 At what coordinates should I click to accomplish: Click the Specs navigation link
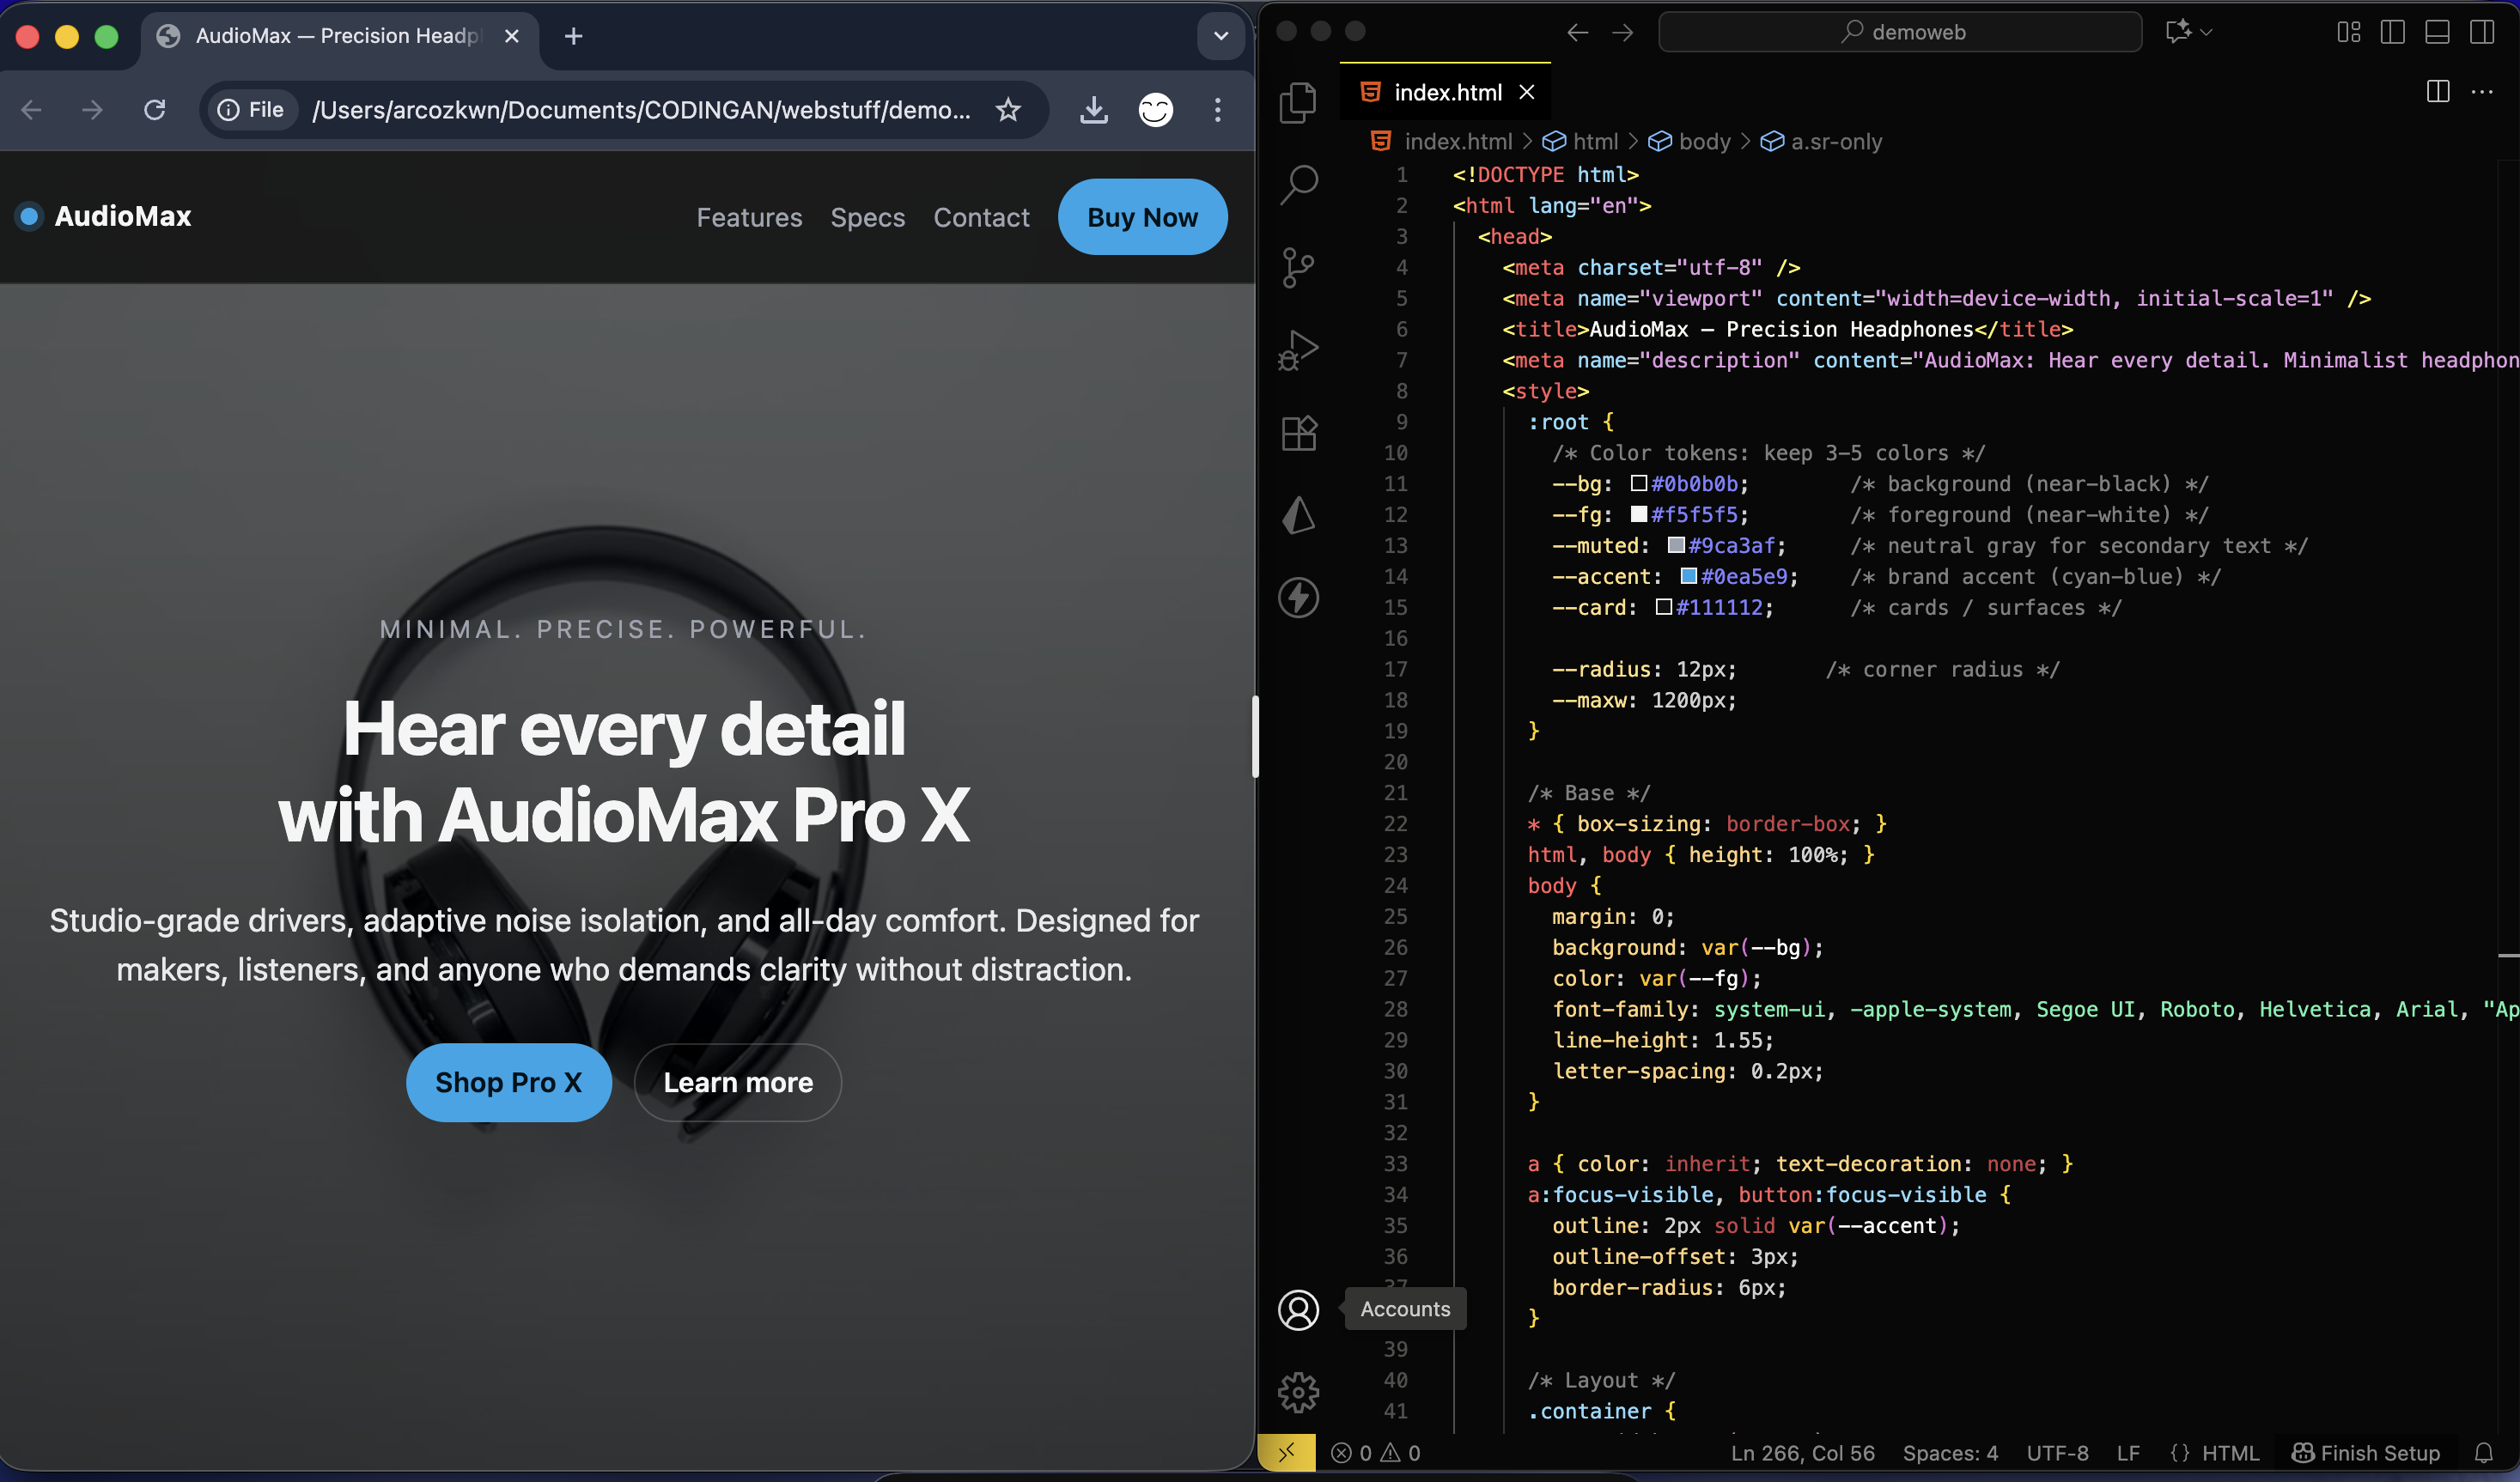867,217
